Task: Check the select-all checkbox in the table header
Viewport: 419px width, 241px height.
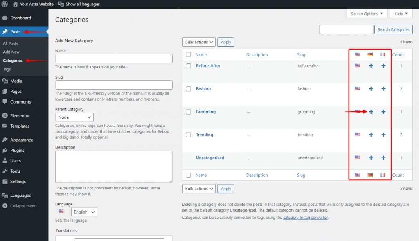Action: (x=188, y=54)
